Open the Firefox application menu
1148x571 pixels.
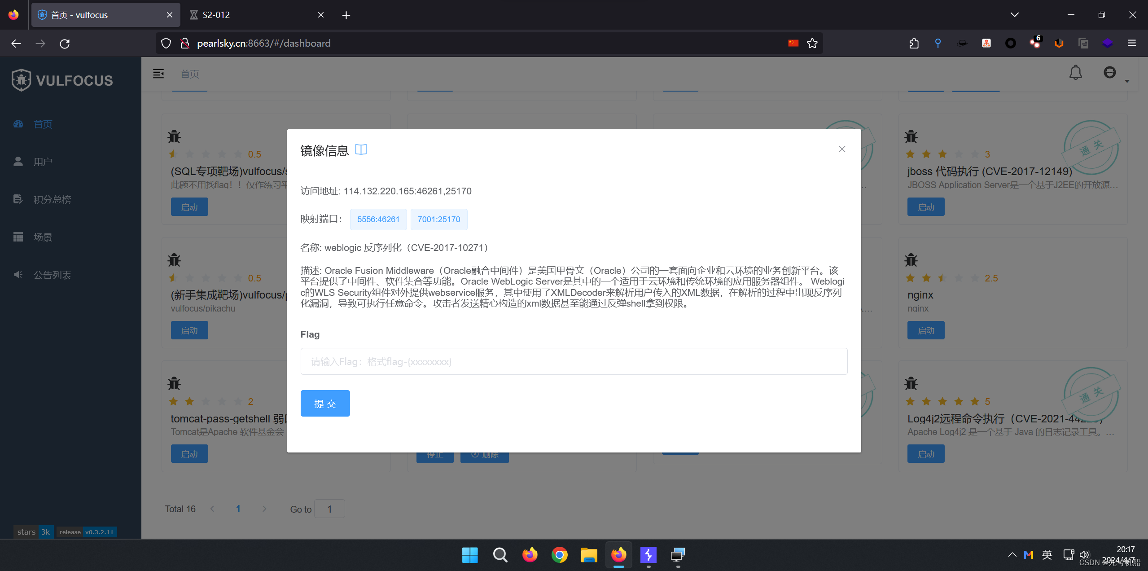pyautogui.click(x=1132, y=43)
